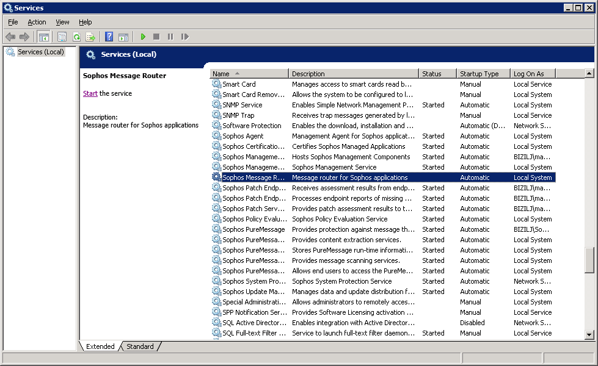Click the gear icon of SQL Active Directory row

pyautogui.click(x=217, y=322)
